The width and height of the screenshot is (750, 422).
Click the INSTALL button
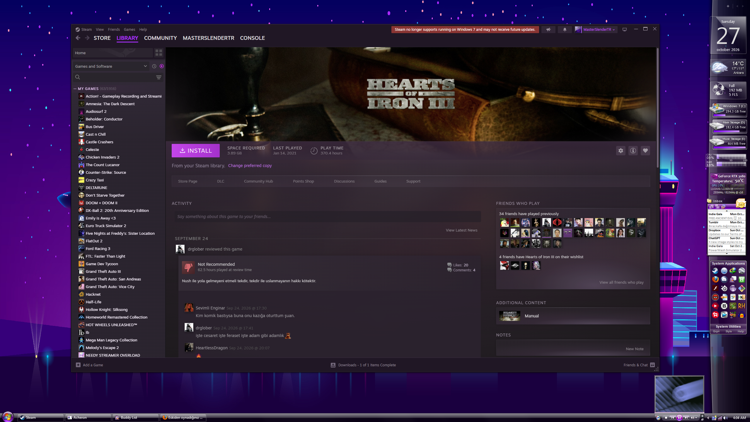tap(195, 151)
